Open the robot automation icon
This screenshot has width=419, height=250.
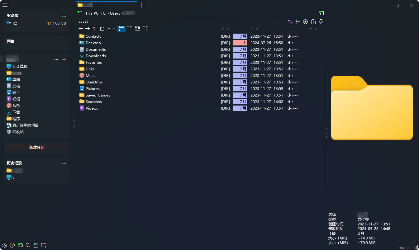[x=36, y=245]
